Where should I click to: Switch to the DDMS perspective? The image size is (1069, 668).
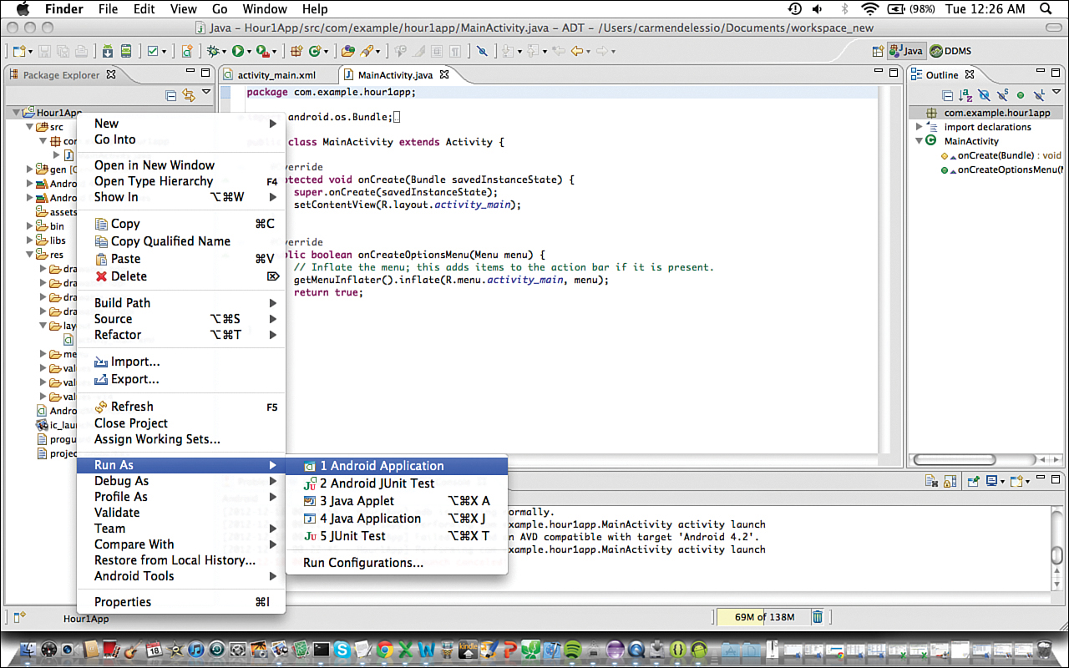coord(950,51)
